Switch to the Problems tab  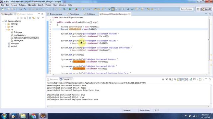click(x=53, y=79)
